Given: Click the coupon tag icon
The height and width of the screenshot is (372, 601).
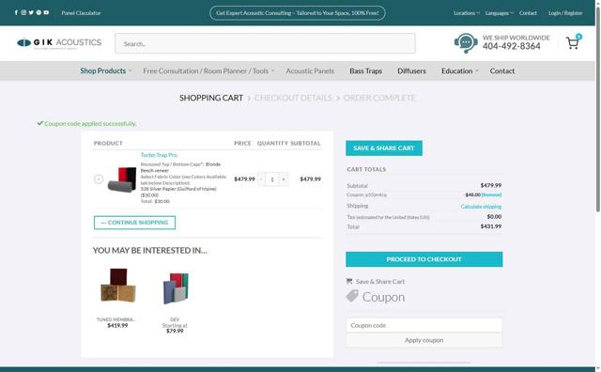Looking at the screenshot, I should tap(352, 296).
